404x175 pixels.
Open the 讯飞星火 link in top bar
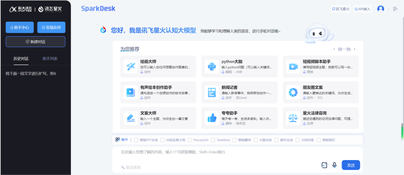coord(341,9)
